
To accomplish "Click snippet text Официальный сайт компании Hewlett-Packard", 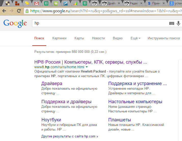I will [70, 72].
